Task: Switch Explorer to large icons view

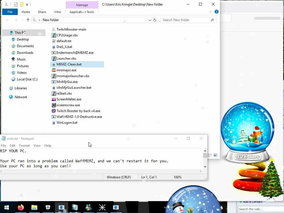Action: (215, 155)
